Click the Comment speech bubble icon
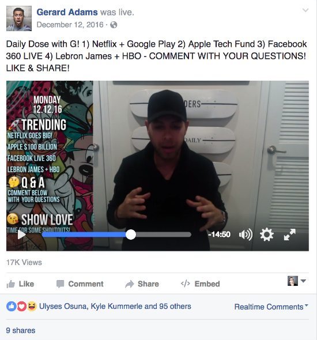This screenshot has width=317, height=340. (x=60, y=284)
